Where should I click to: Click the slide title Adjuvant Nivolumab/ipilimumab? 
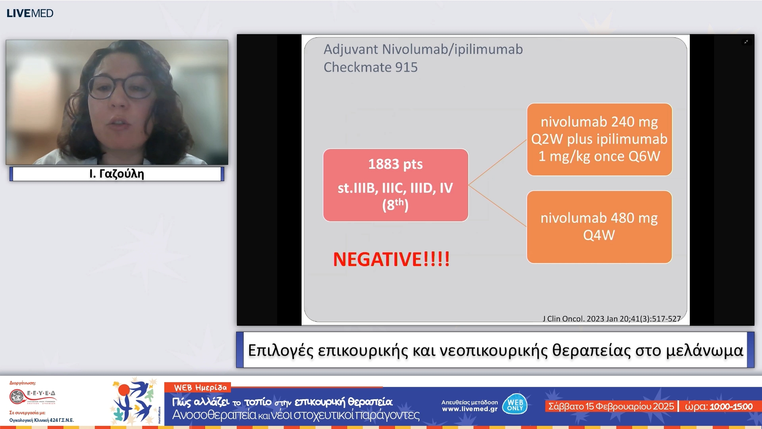click(423, 49)
